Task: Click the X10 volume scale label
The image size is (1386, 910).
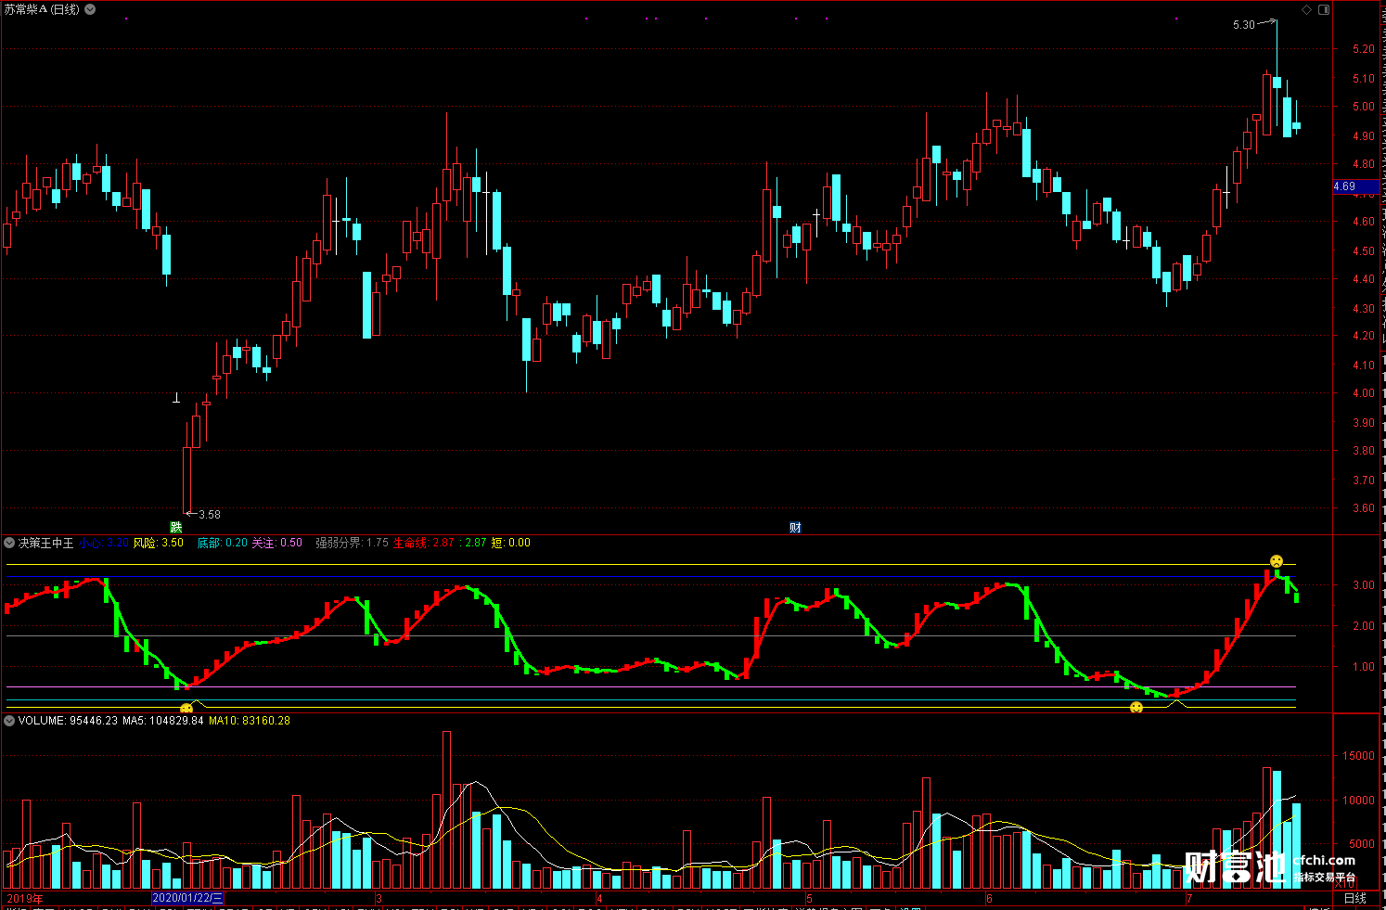Action: 1343,883
